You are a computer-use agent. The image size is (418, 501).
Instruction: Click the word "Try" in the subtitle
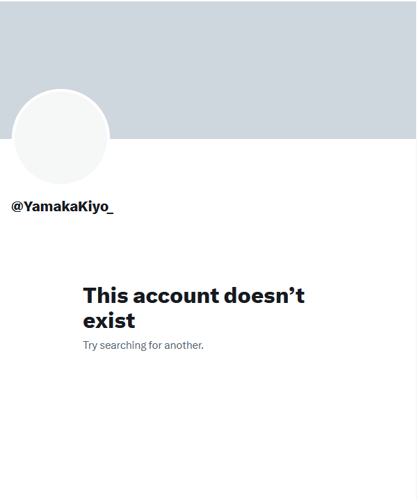(90, 346)
